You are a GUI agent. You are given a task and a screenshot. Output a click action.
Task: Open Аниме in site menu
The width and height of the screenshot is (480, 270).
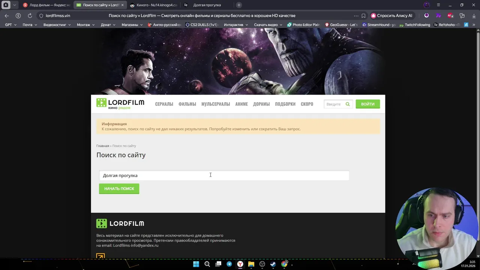(x=241, y=104)
